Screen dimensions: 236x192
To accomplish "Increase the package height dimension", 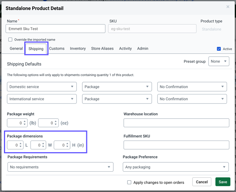I will [x=67, y=144].
